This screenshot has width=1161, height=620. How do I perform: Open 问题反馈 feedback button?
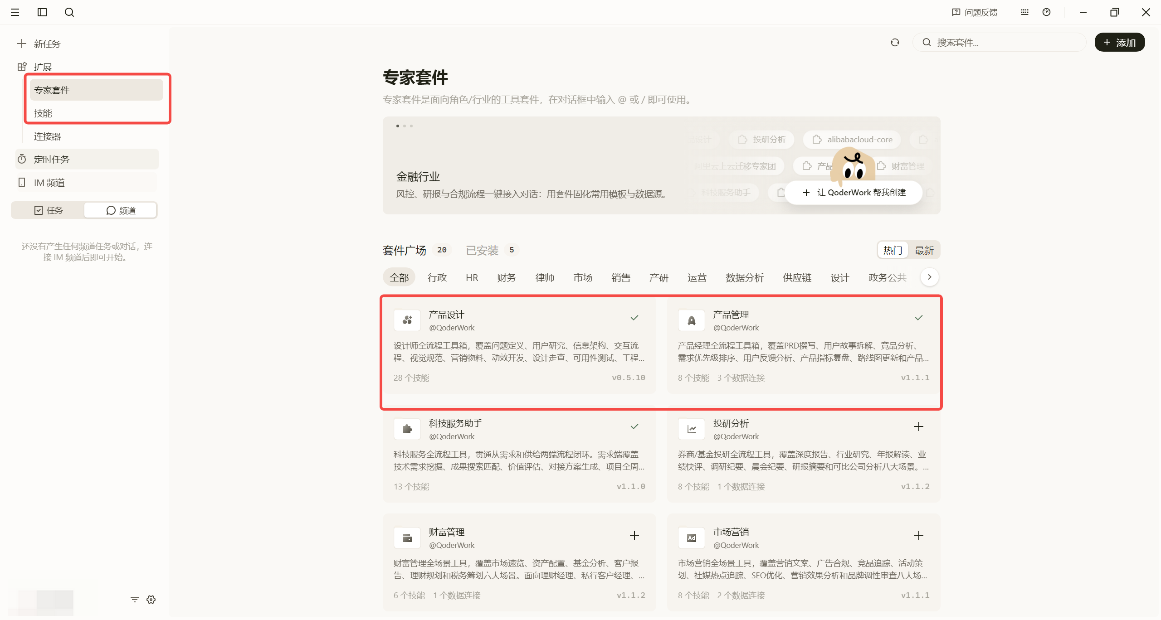click(x=975, y=12)
